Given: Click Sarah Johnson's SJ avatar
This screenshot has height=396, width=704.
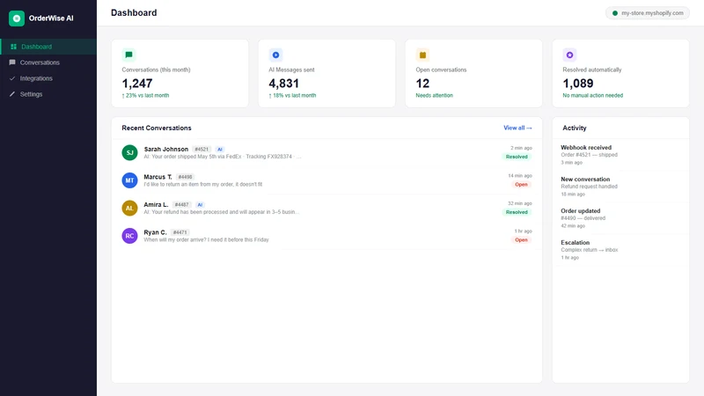Looking at the screenshot, I should [129, 152].
